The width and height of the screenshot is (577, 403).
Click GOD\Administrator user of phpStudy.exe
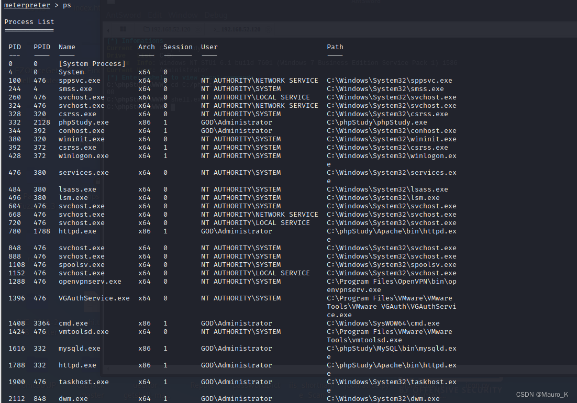pyautogui.click(x=237, y=122)
